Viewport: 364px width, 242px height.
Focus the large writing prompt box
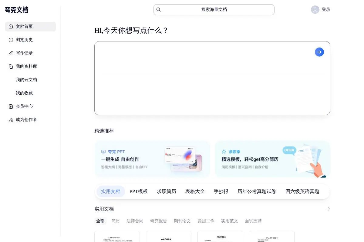[212, 78]
